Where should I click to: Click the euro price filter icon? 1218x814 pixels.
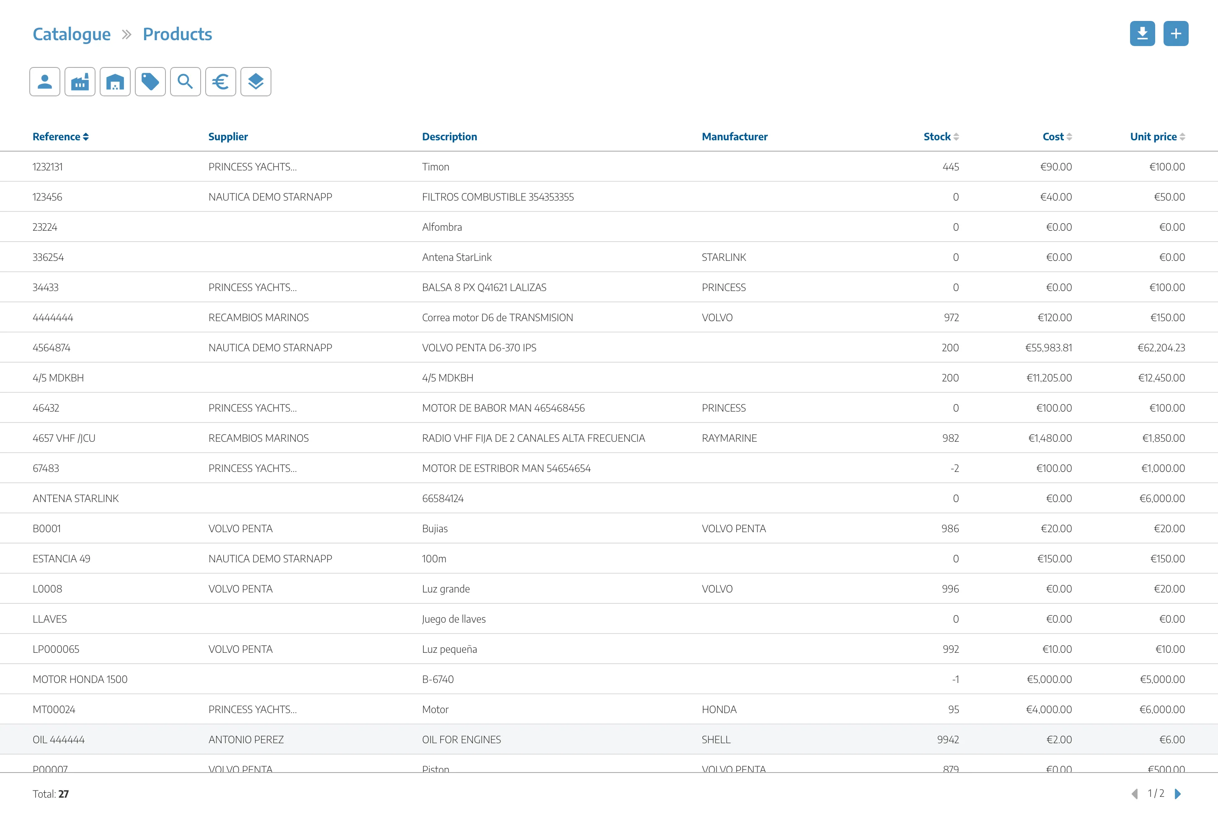tap(221, 82)
